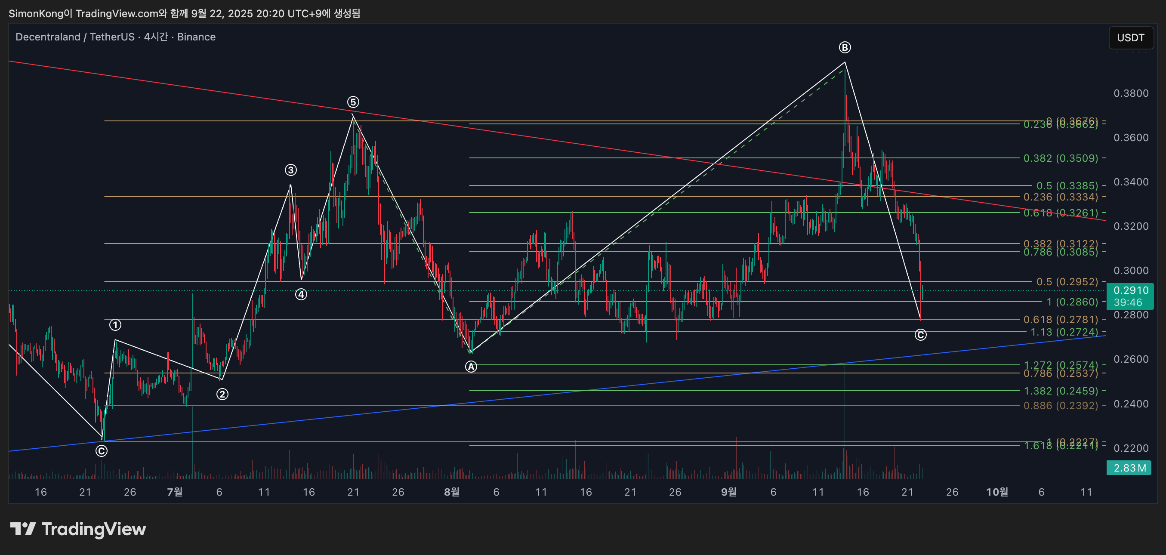The image size is (1166, 555).
Task: Click the 0.2910 current price label
Action: (1131, 290)
